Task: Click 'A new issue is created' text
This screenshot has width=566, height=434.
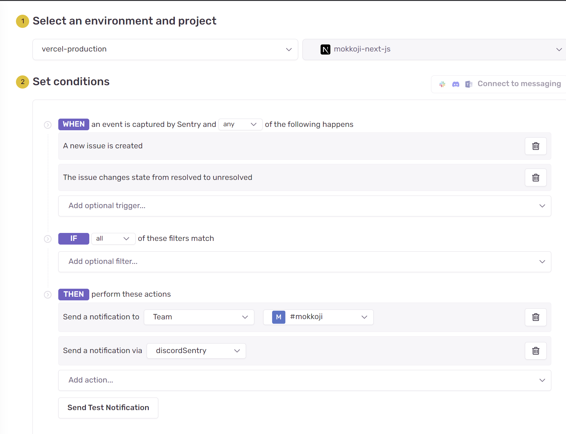Action: tap(103, 146)
